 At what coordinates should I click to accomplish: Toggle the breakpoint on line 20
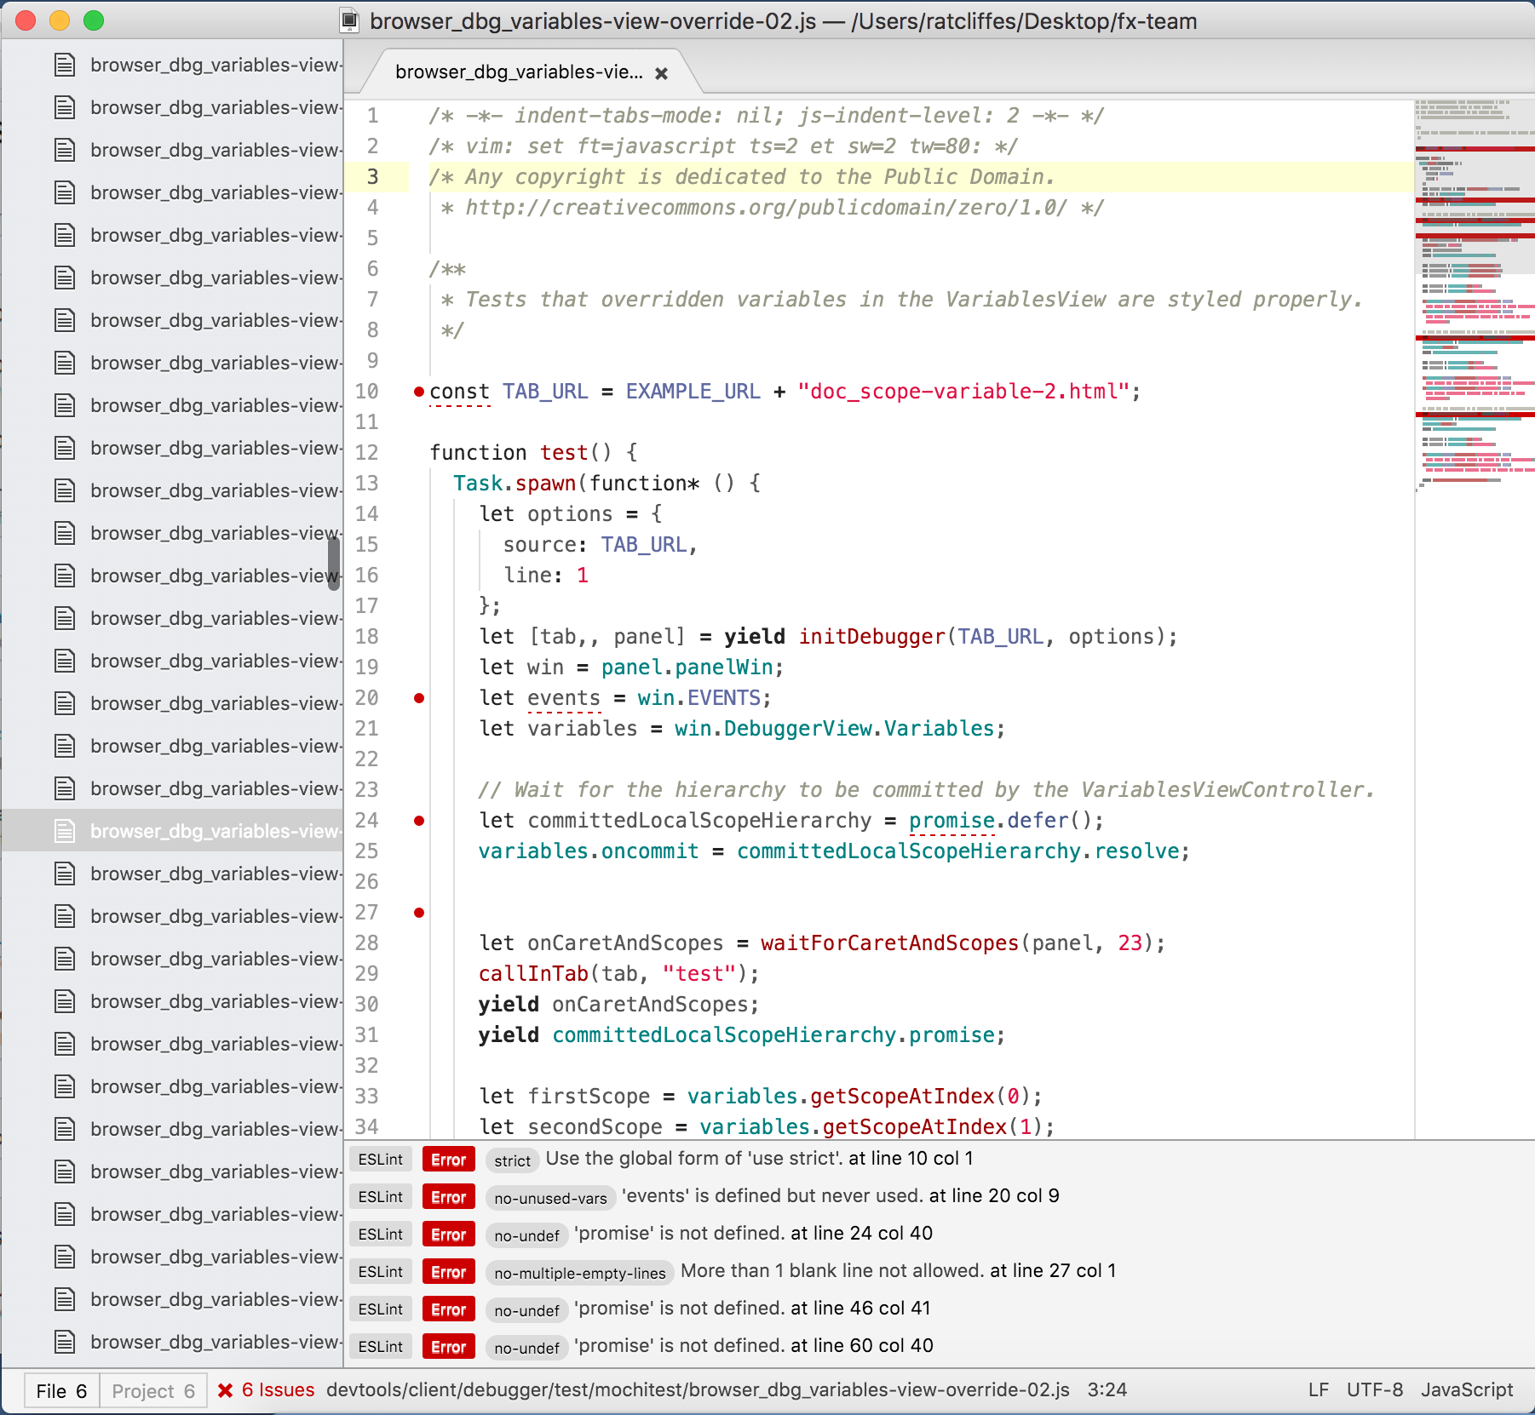418,698
